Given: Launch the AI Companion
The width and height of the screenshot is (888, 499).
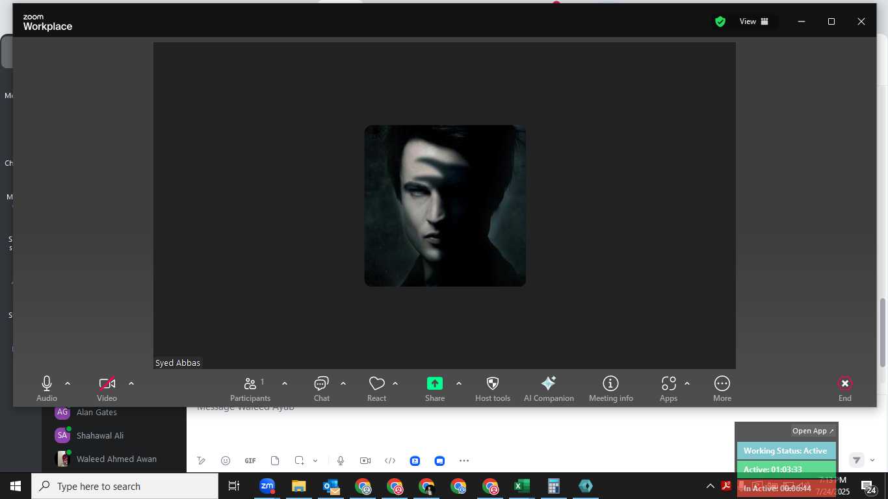Looking at the screenshot, I should (549, 389).
